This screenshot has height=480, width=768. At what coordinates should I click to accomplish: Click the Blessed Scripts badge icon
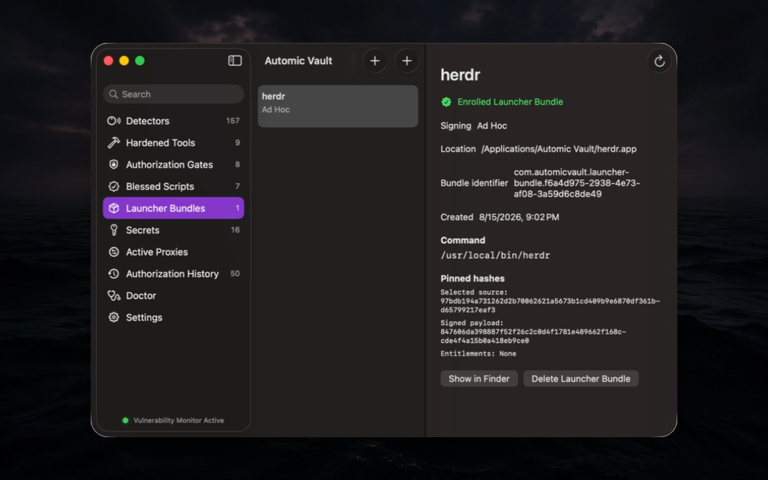tap(114, 187)
